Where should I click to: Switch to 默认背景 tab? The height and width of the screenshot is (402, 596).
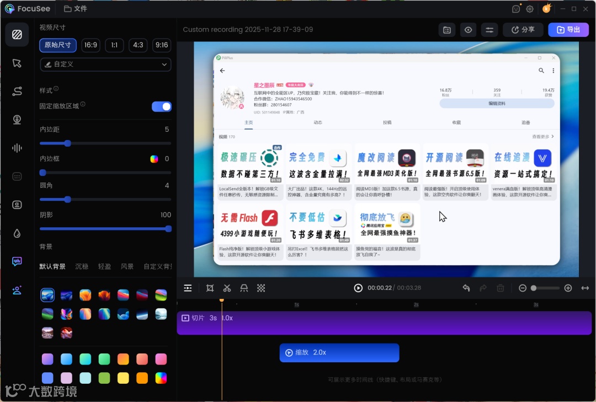(x=52, y=266)
